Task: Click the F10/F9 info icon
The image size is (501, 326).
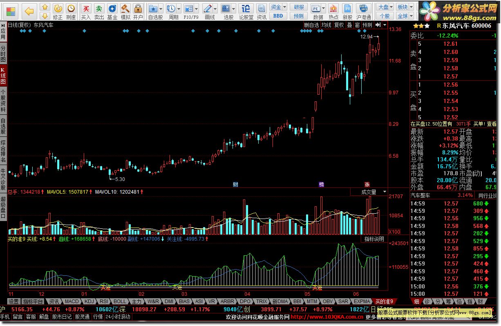Action: click(188, 8)
